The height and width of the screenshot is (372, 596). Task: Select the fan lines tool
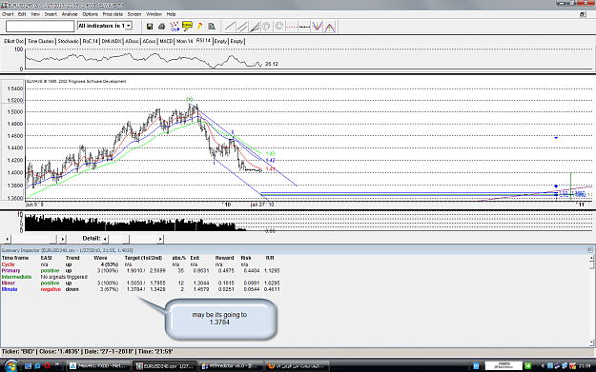pos(255,27)
